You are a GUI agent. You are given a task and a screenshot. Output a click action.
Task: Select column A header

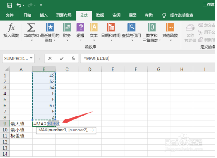pos(21,69)
